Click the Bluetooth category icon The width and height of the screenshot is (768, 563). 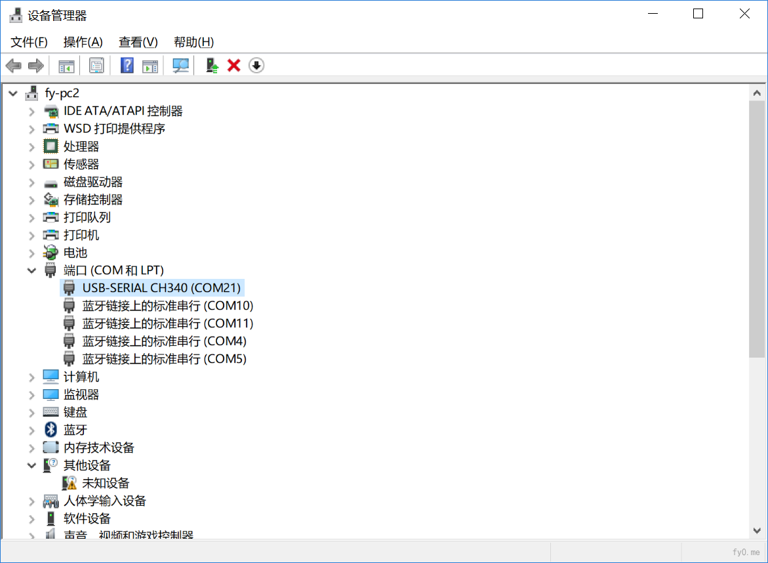tap(51, 430)
